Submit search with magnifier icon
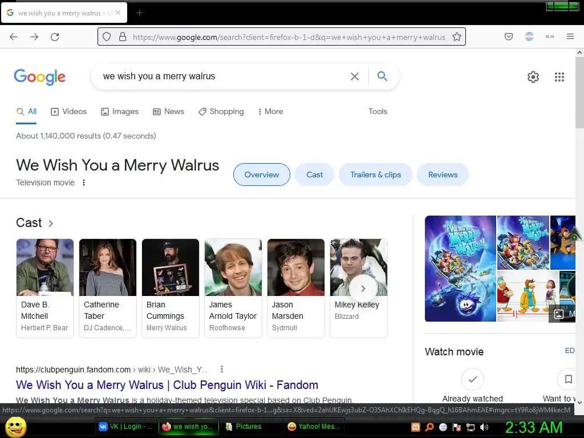This screenshot has width=584, height=438. (x=382, y=76)
